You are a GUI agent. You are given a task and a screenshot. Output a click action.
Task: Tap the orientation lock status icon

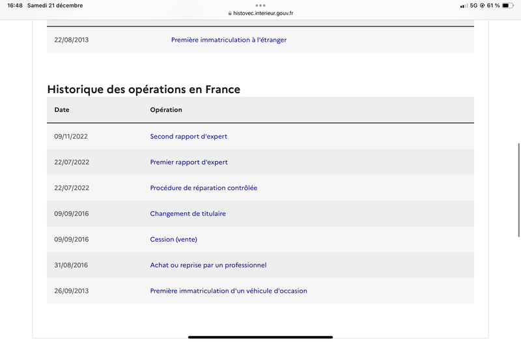coord(482,6)
